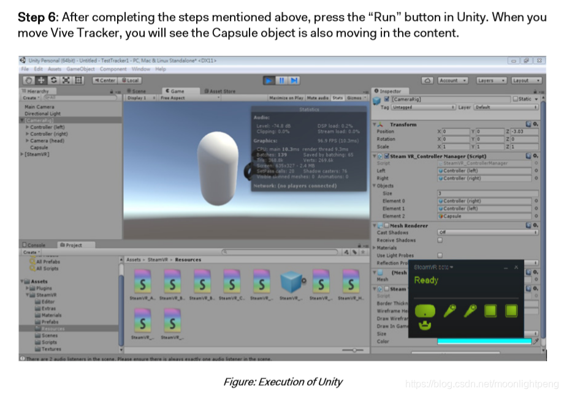
Task: Open the Layout dropdown
Action: pos(526,80)
